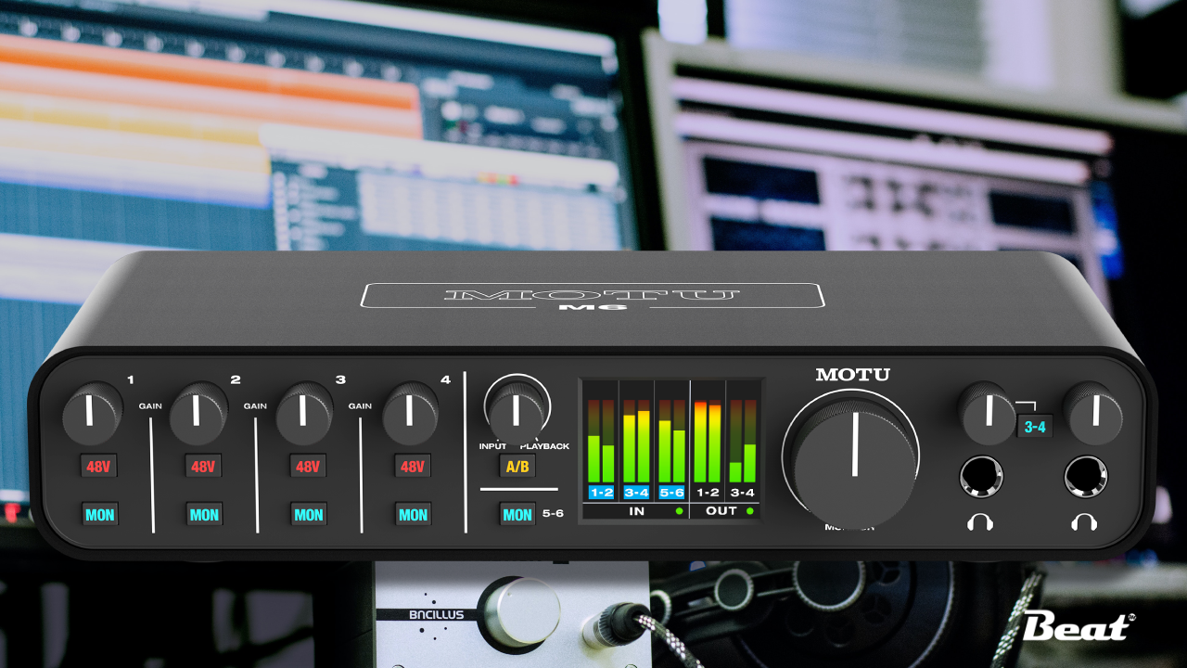This screenshot has width=1187, height=668.
Task: Click the 5-6 label beside MON
Action: 553,513
